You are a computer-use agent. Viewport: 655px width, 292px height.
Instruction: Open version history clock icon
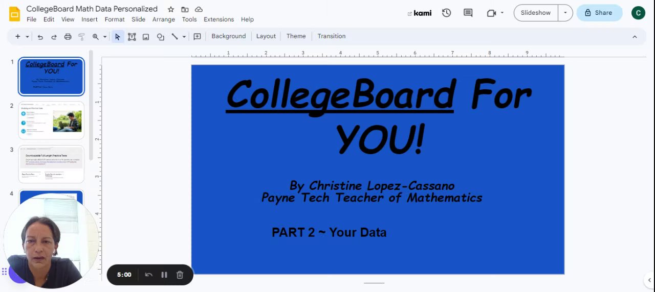(447, 13)
